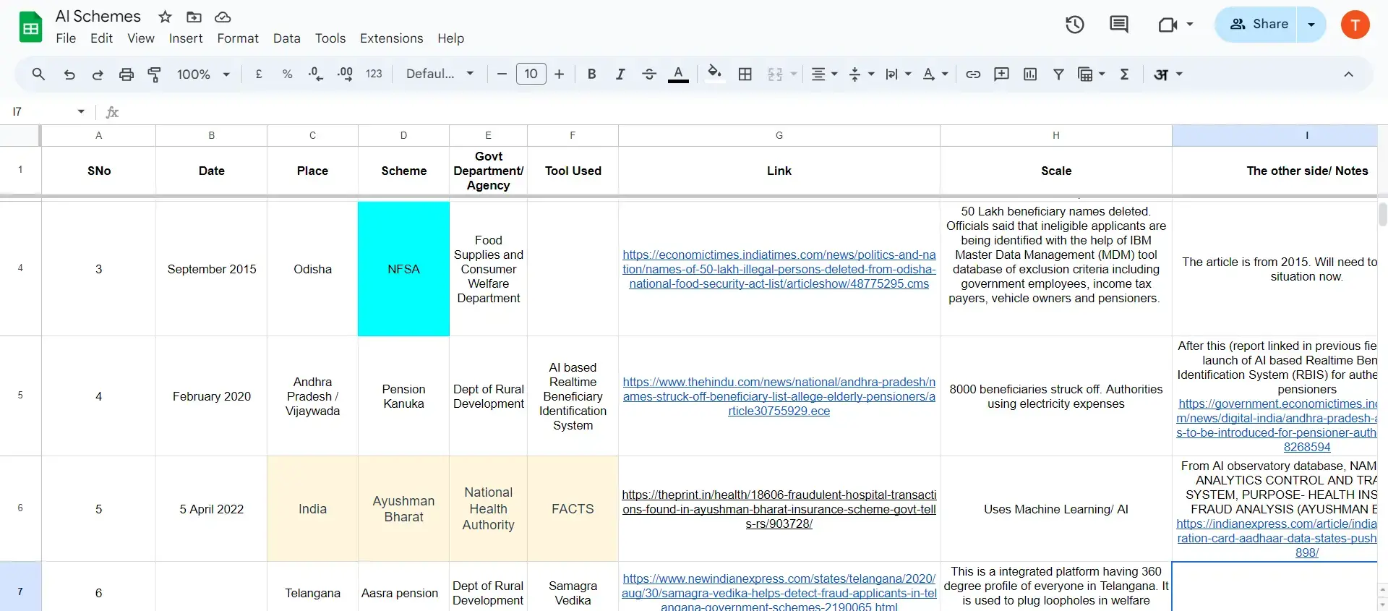Open the comments panel icon
The image size is (1388, 611).
tap(1118, 25)
